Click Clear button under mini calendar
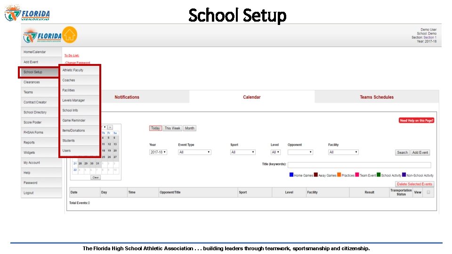The width and height of the screenshot is (452, 254). tap(96, 177)
